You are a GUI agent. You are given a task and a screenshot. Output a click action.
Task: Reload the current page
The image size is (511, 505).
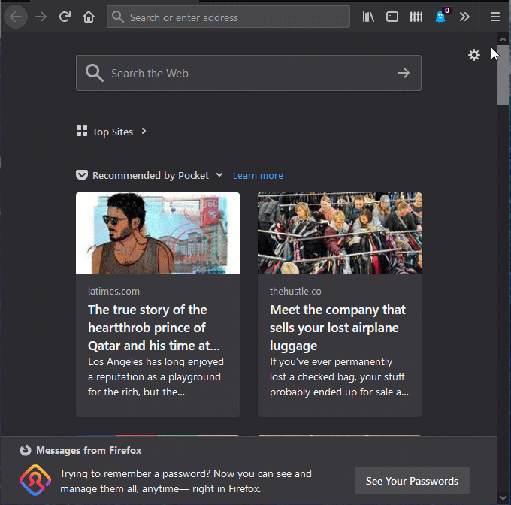click(65, 17)
